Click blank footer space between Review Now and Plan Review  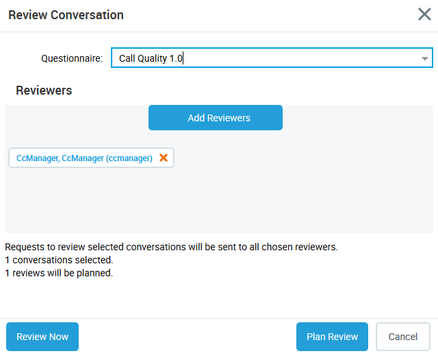(188, 337)
